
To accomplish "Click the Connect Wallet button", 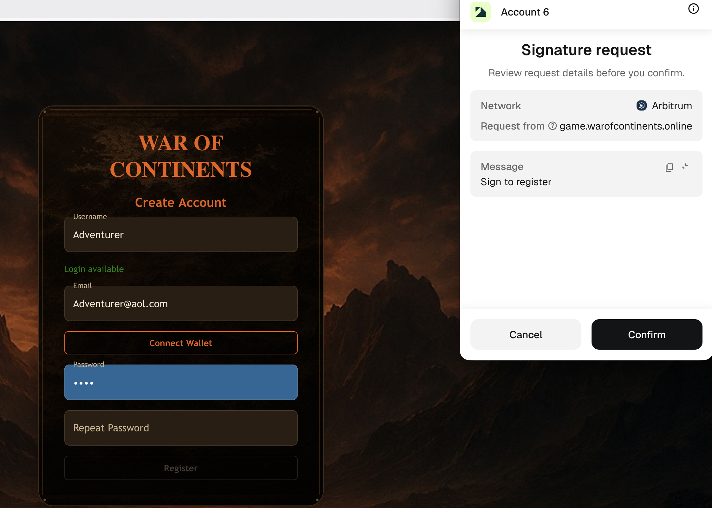I will (x=181, y=343).
